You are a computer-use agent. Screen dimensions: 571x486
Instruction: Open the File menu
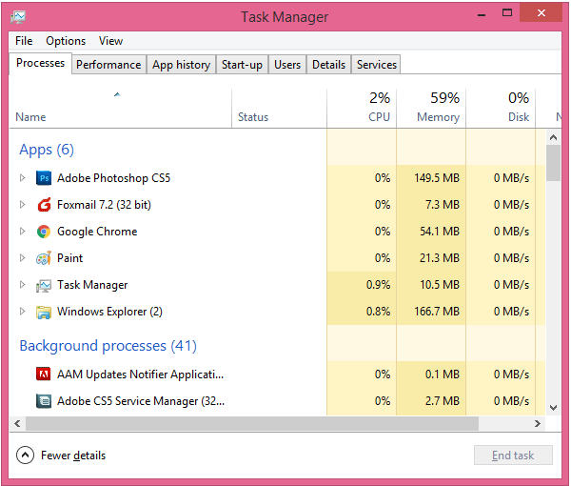tap(24, 41)
